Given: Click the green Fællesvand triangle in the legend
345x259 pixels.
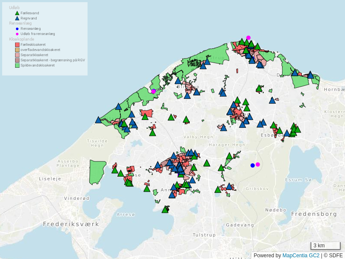Looking at the screenshot, I should (x=17, y=13).
